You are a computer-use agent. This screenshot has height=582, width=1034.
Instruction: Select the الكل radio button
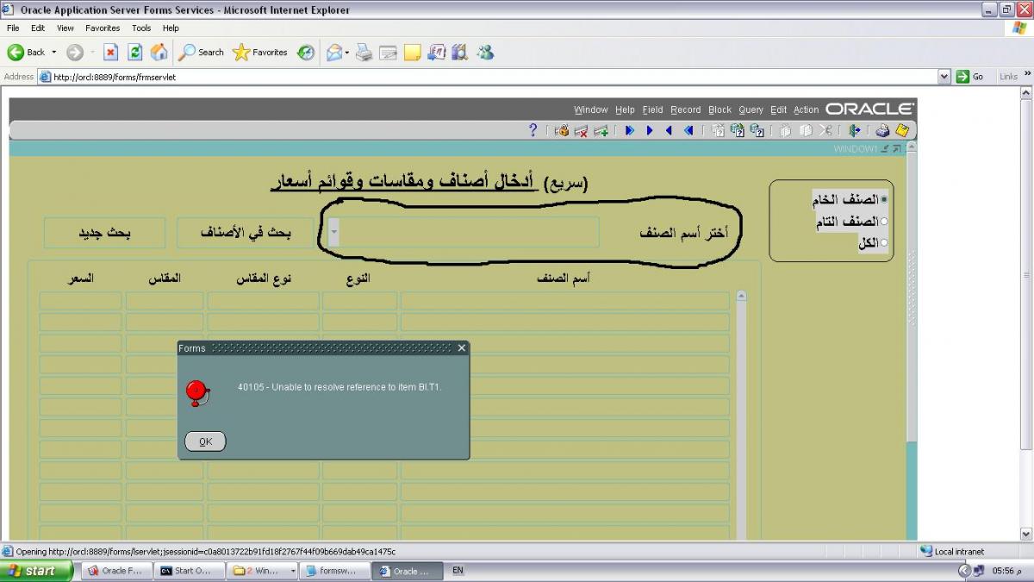tap(884, 243)
